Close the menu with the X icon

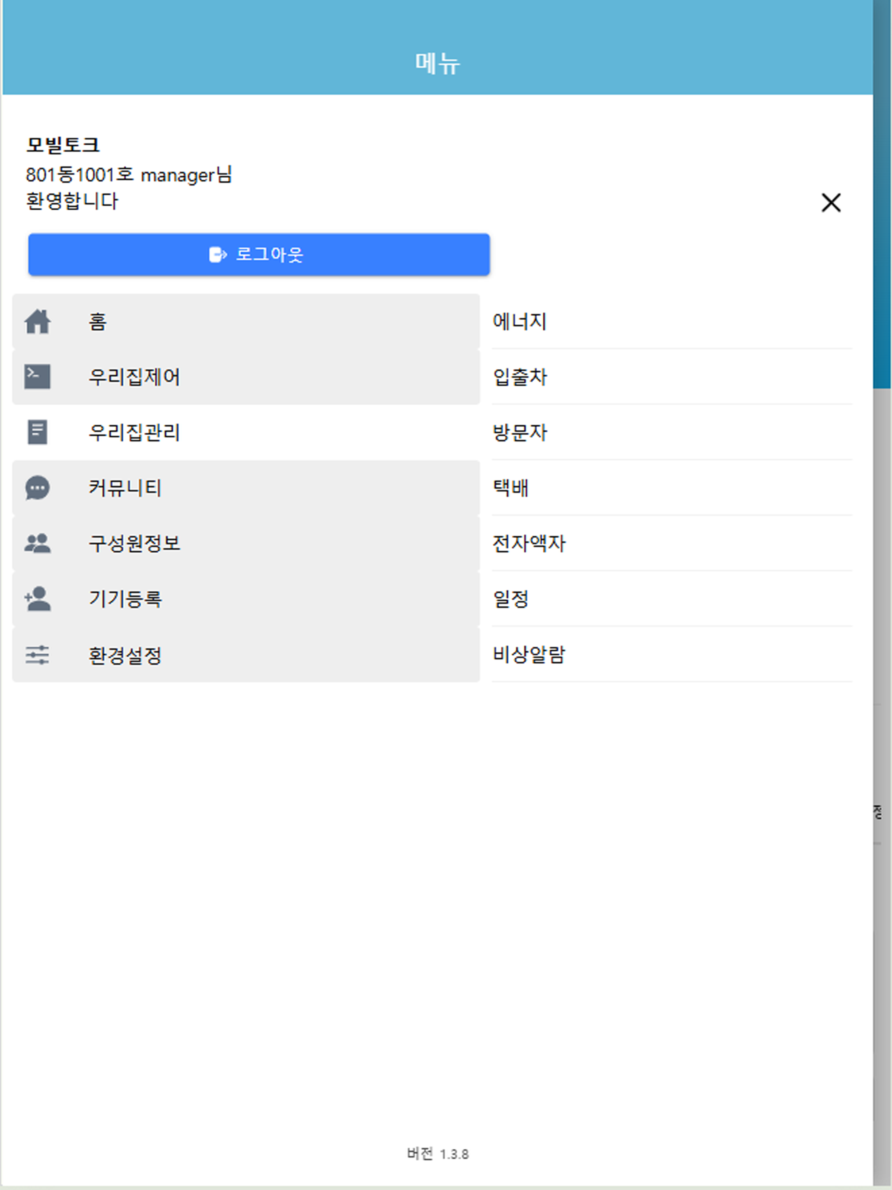831,203
